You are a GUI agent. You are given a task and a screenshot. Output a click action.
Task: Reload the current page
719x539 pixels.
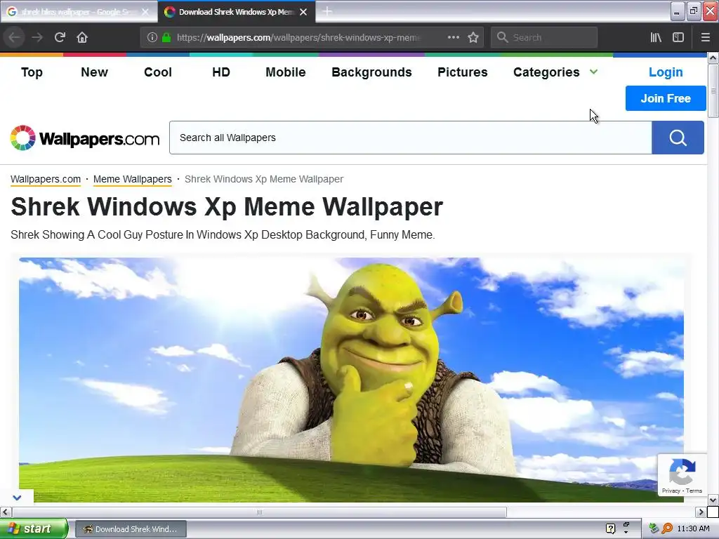(60, 37)
